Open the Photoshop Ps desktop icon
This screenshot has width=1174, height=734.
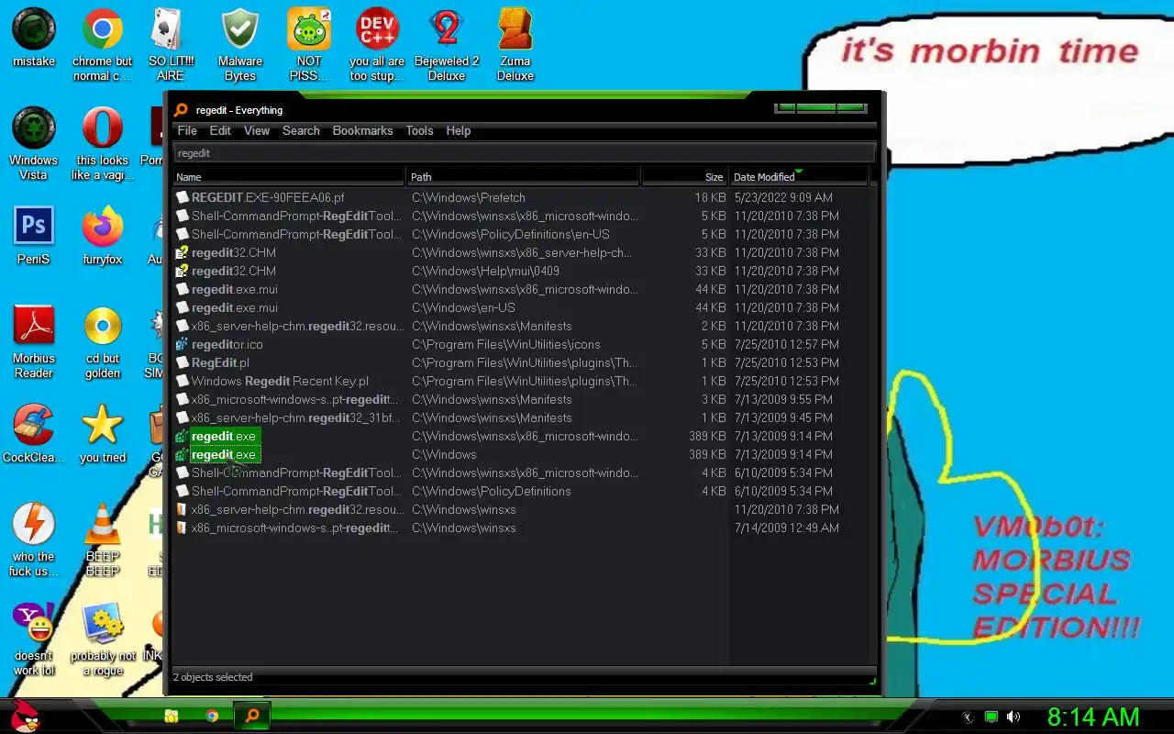[x=34, y=235]
